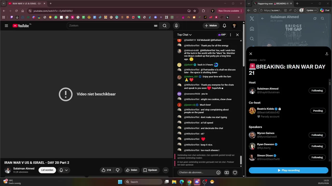Open Sulaiman Ahmed channel name under video
This screenshot has height=186, width=332.
point(24,168)
